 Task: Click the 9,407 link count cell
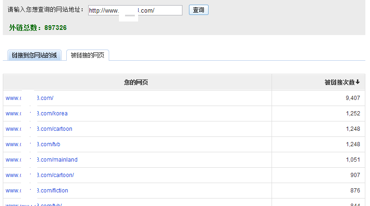click(352, 98)
